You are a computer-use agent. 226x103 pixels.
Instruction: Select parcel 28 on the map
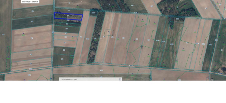148,40
